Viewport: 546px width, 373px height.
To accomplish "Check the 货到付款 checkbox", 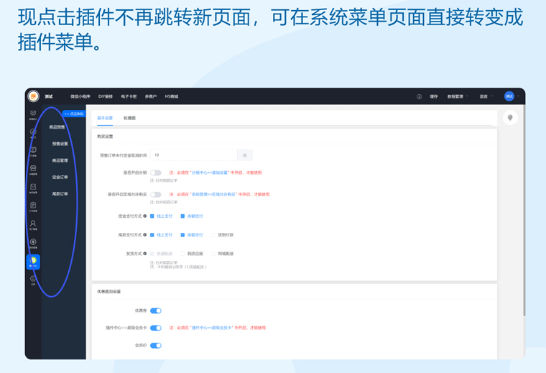I will (213, 235).
